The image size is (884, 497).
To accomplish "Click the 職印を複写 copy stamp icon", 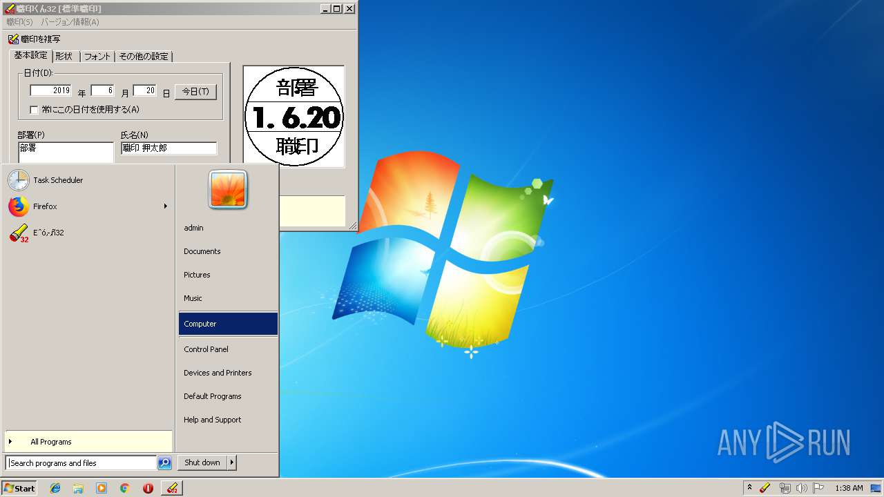I will coord(13,39).
